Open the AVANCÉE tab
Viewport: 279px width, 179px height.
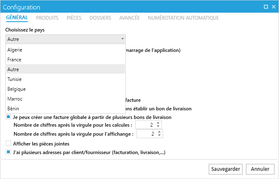(x=129, y=18)
